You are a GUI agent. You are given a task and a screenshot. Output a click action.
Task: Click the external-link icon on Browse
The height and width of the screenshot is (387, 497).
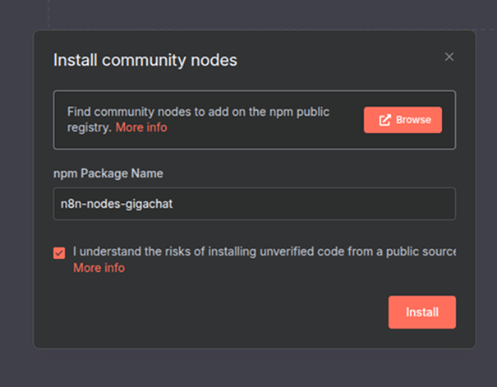(384, 120)
